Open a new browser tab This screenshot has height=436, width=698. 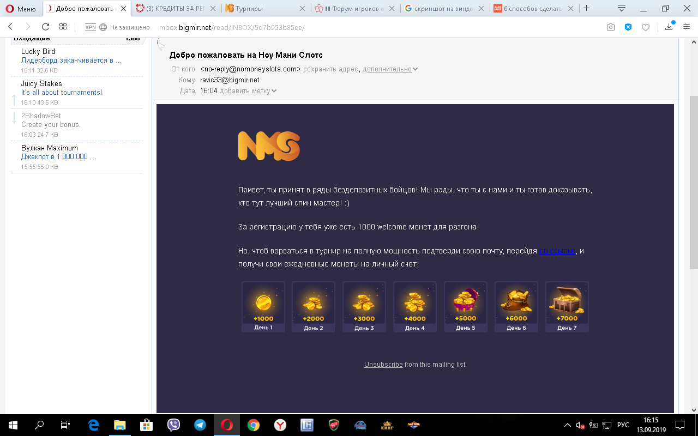coord(587,8)
